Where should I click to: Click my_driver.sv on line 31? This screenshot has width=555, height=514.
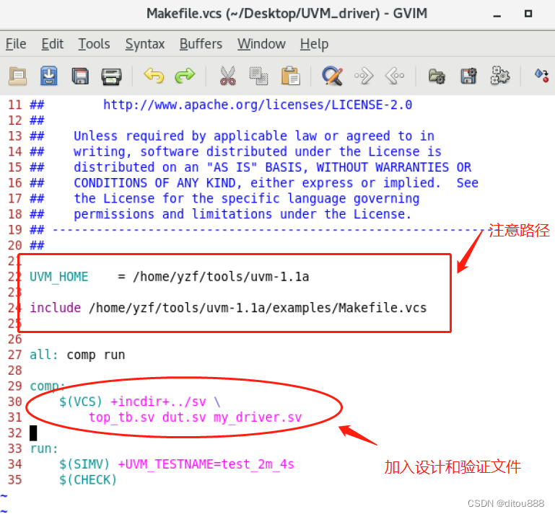click(x=258, y=417)
